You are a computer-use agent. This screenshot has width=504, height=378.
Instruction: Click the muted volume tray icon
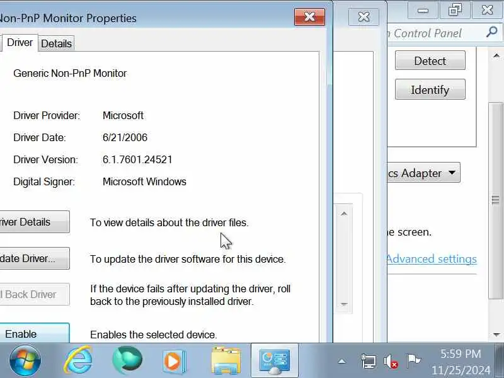tap(391, 361)
